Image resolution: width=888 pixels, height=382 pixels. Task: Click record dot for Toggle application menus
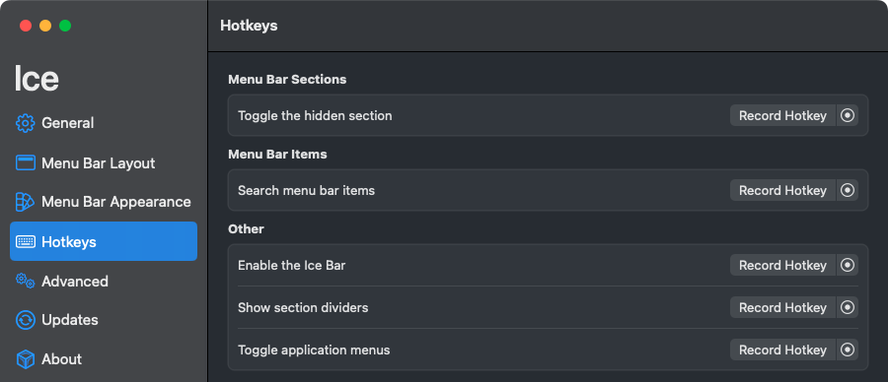click(848, 350)
